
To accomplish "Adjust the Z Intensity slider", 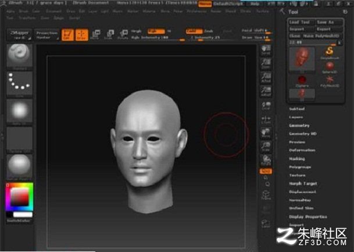I will pyautogui.click(x=212, y=38).
